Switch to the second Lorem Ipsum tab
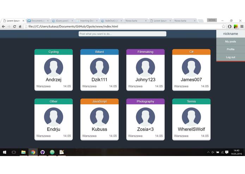The height and width of the screenshot is (174, 245). [x=160, y=20]
